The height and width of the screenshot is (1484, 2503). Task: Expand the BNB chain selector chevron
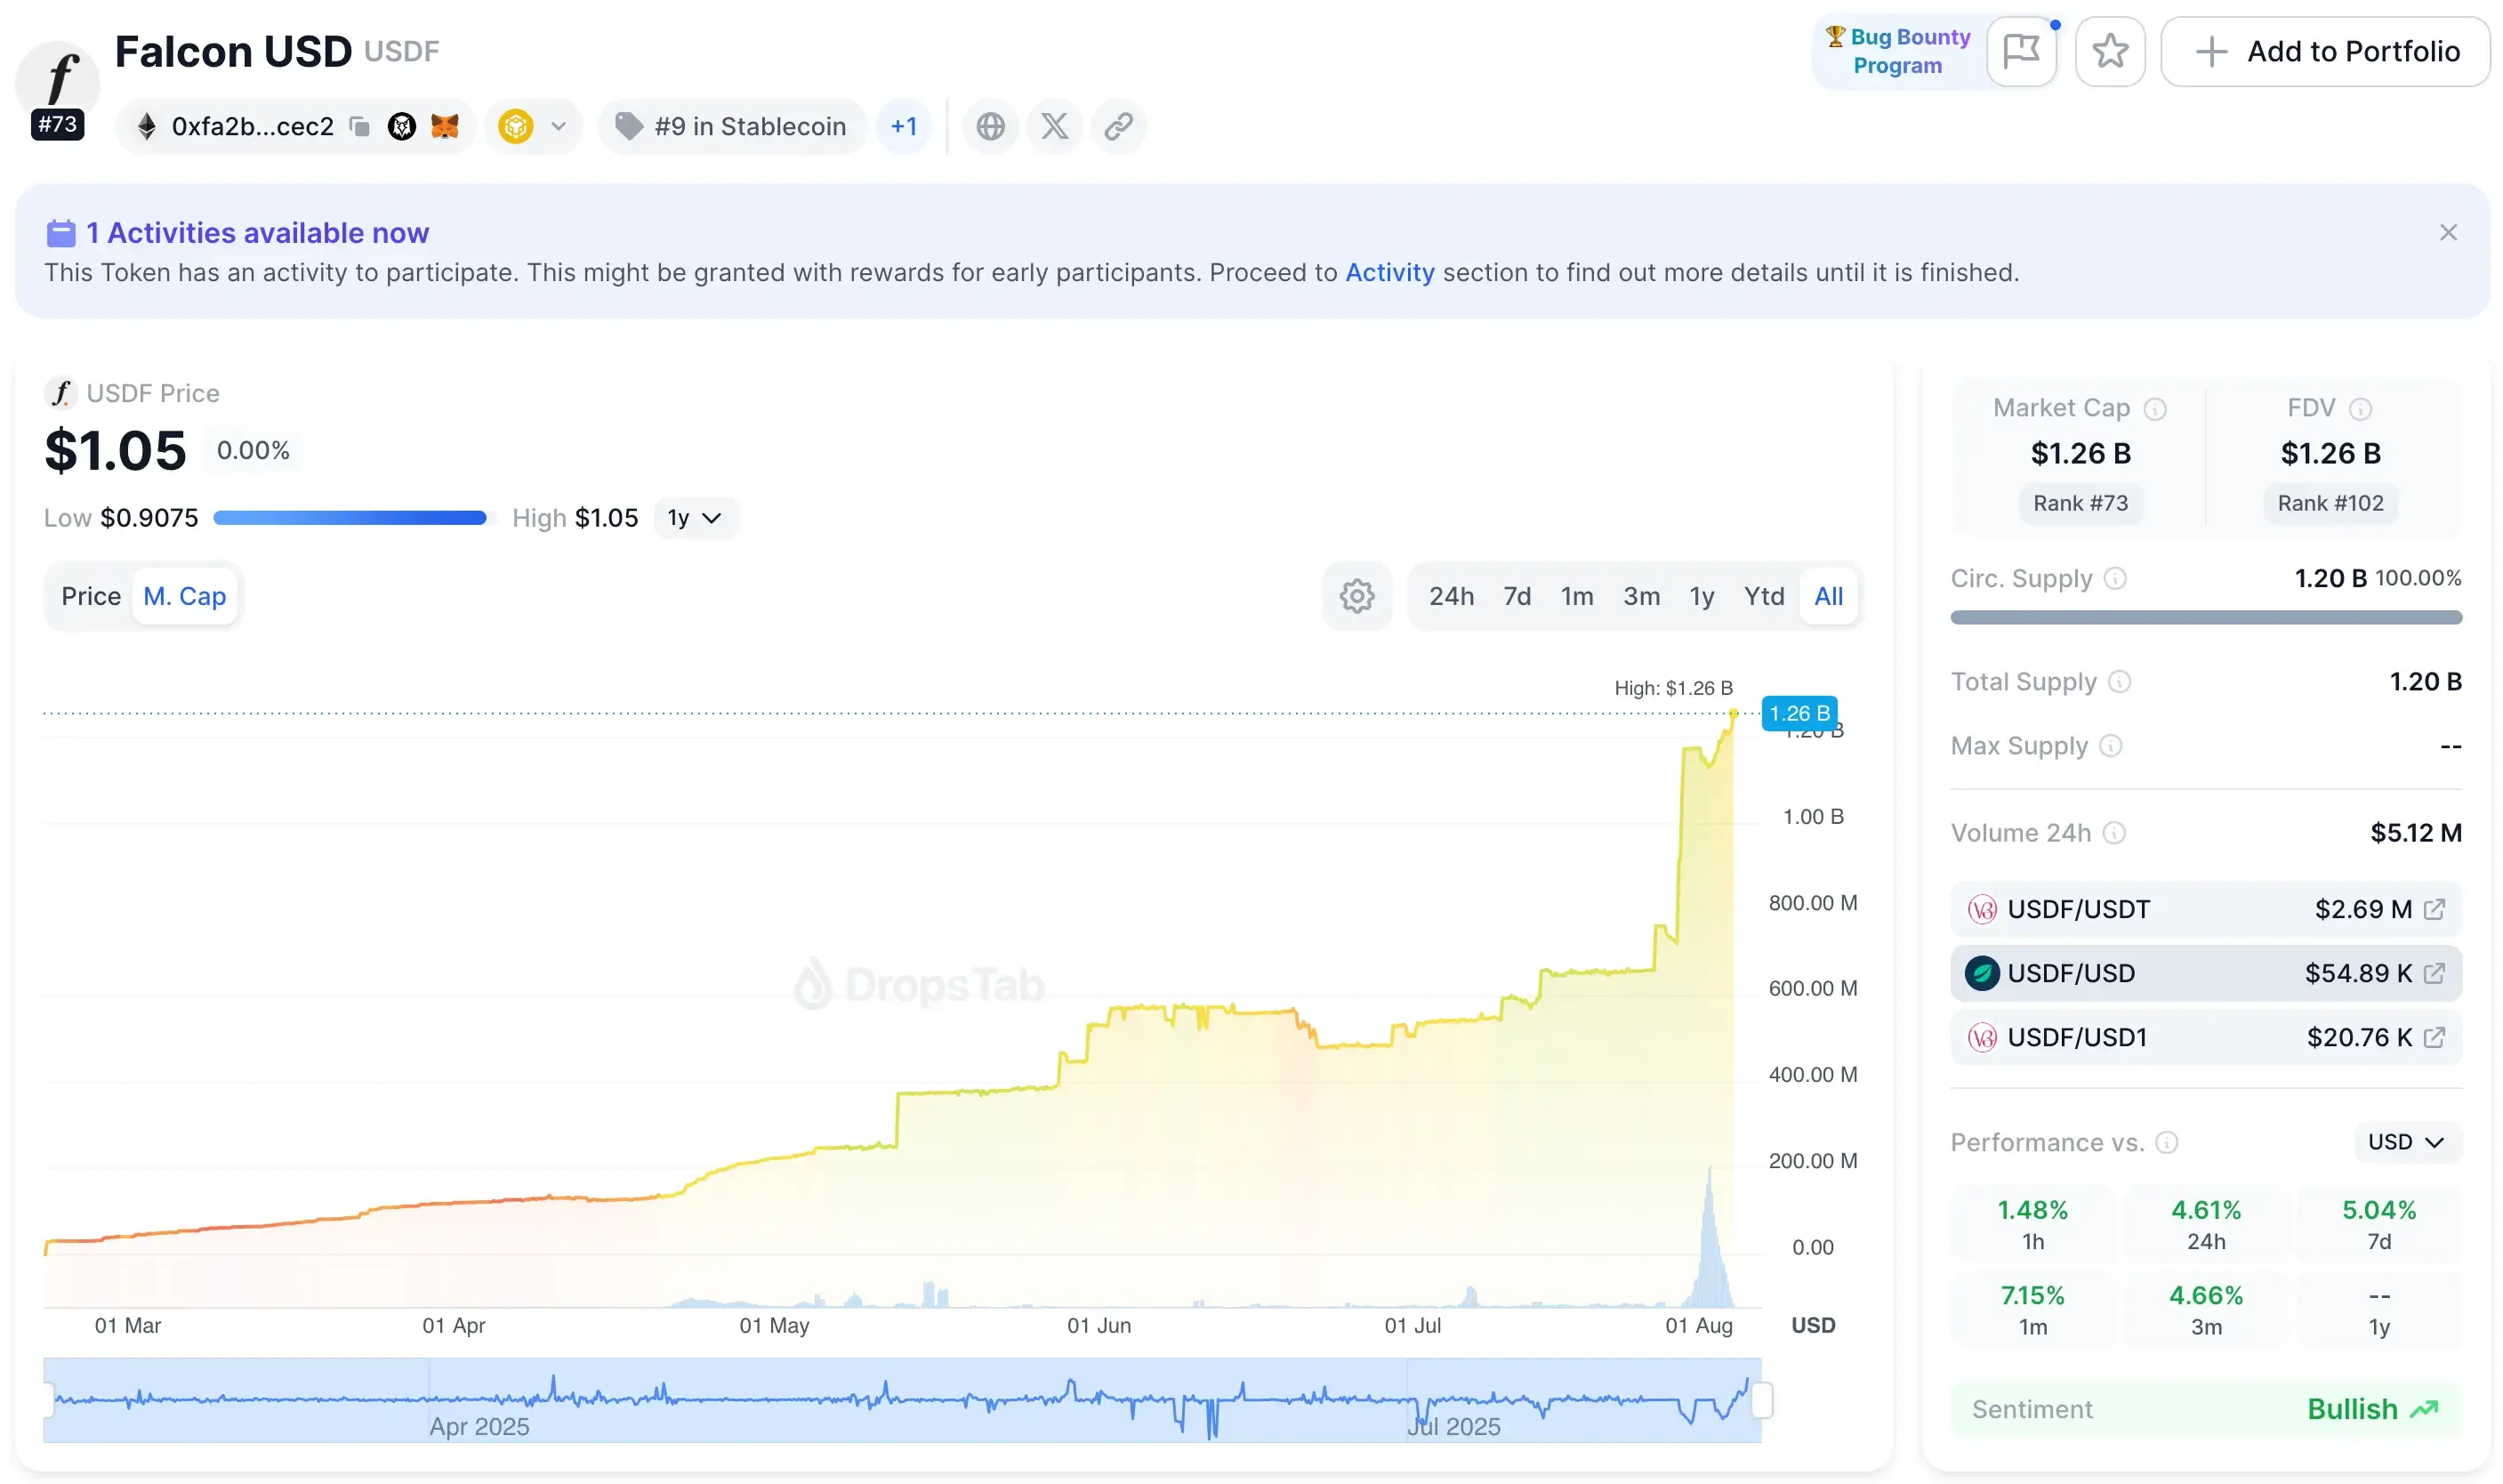[x=560, y=126]
